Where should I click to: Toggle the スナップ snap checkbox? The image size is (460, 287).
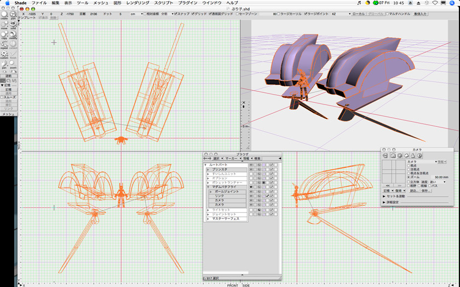point(175,14)
